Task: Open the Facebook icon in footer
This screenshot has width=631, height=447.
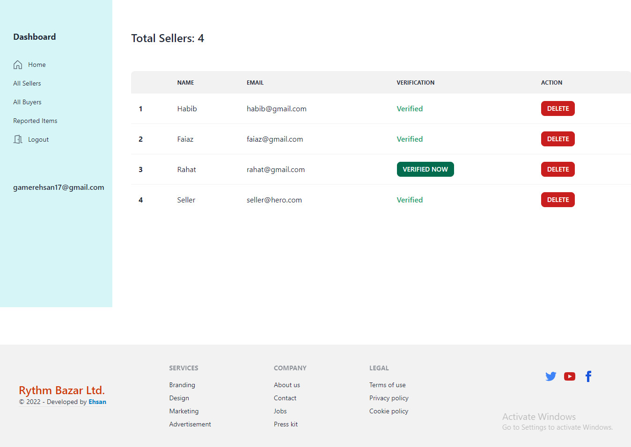Action: tap(588, 376)
